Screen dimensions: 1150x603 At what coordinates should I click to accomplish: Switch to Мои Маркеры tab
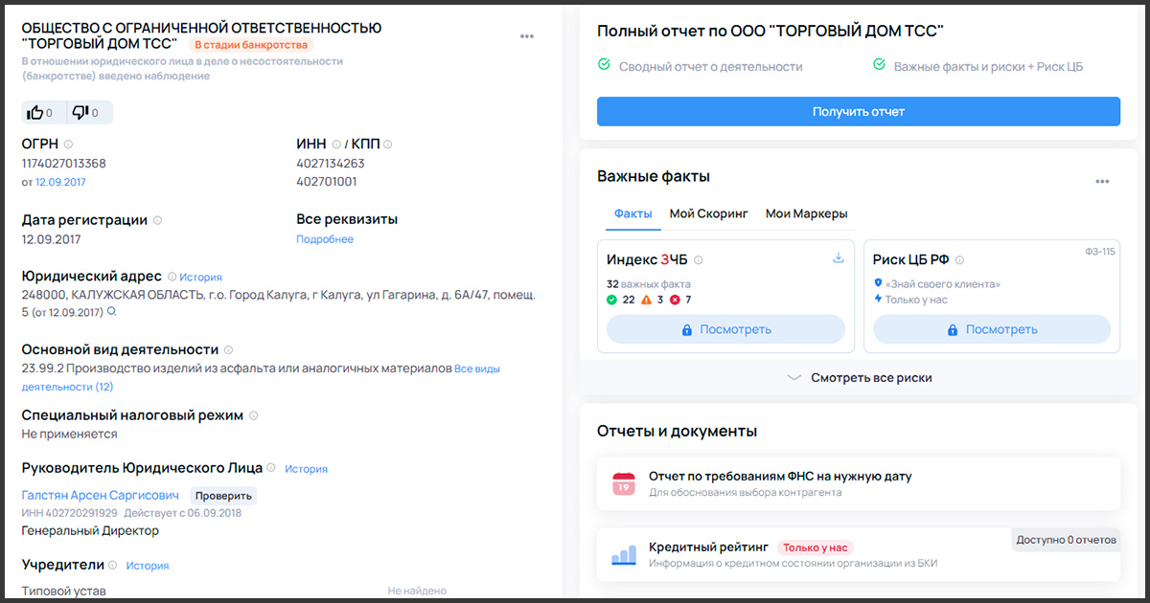[806, 213]
